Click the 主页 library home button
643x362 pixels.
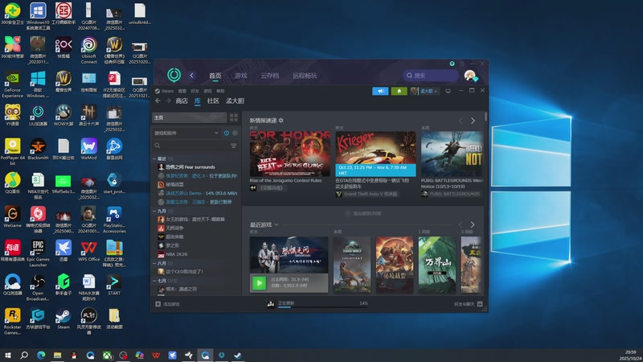[x=189, y=117]
